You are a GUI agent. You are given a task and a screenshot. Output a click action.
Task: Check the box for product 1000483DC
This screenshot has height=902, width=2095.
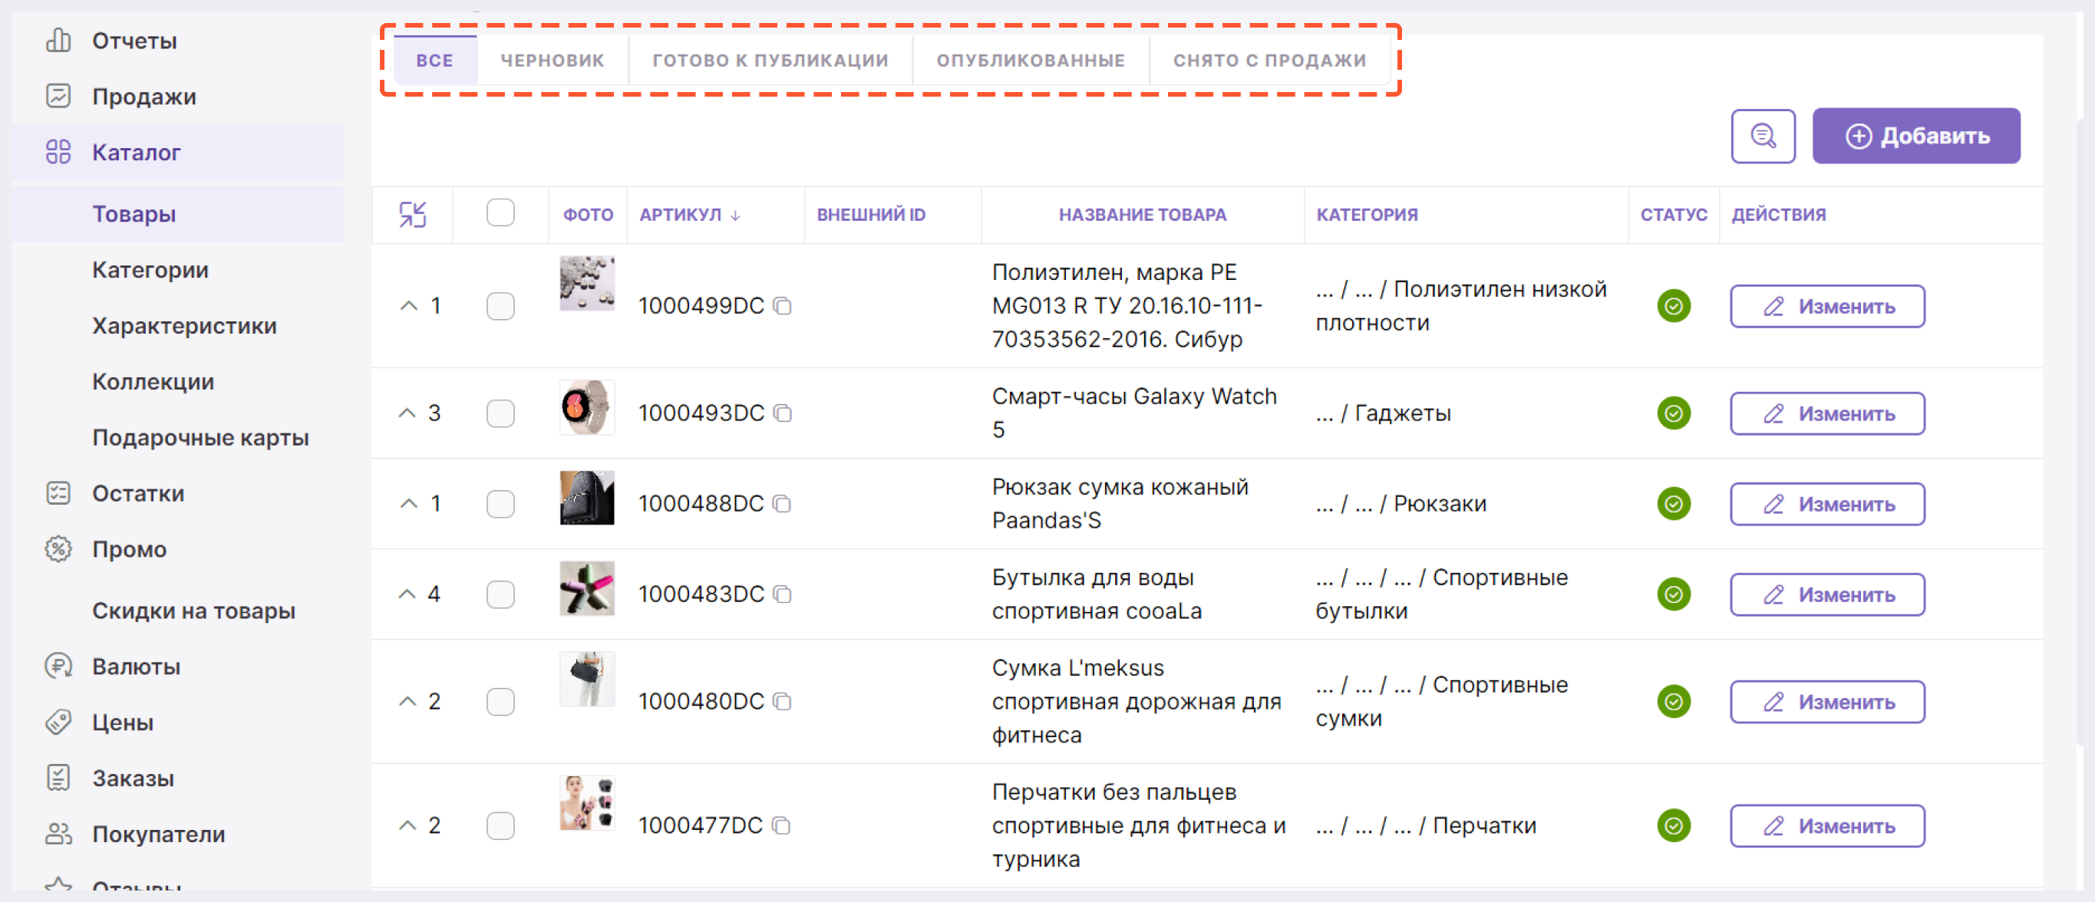coord(500,594)
